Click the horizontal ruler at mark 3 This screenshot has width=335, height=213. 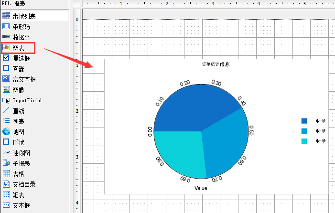213,3
